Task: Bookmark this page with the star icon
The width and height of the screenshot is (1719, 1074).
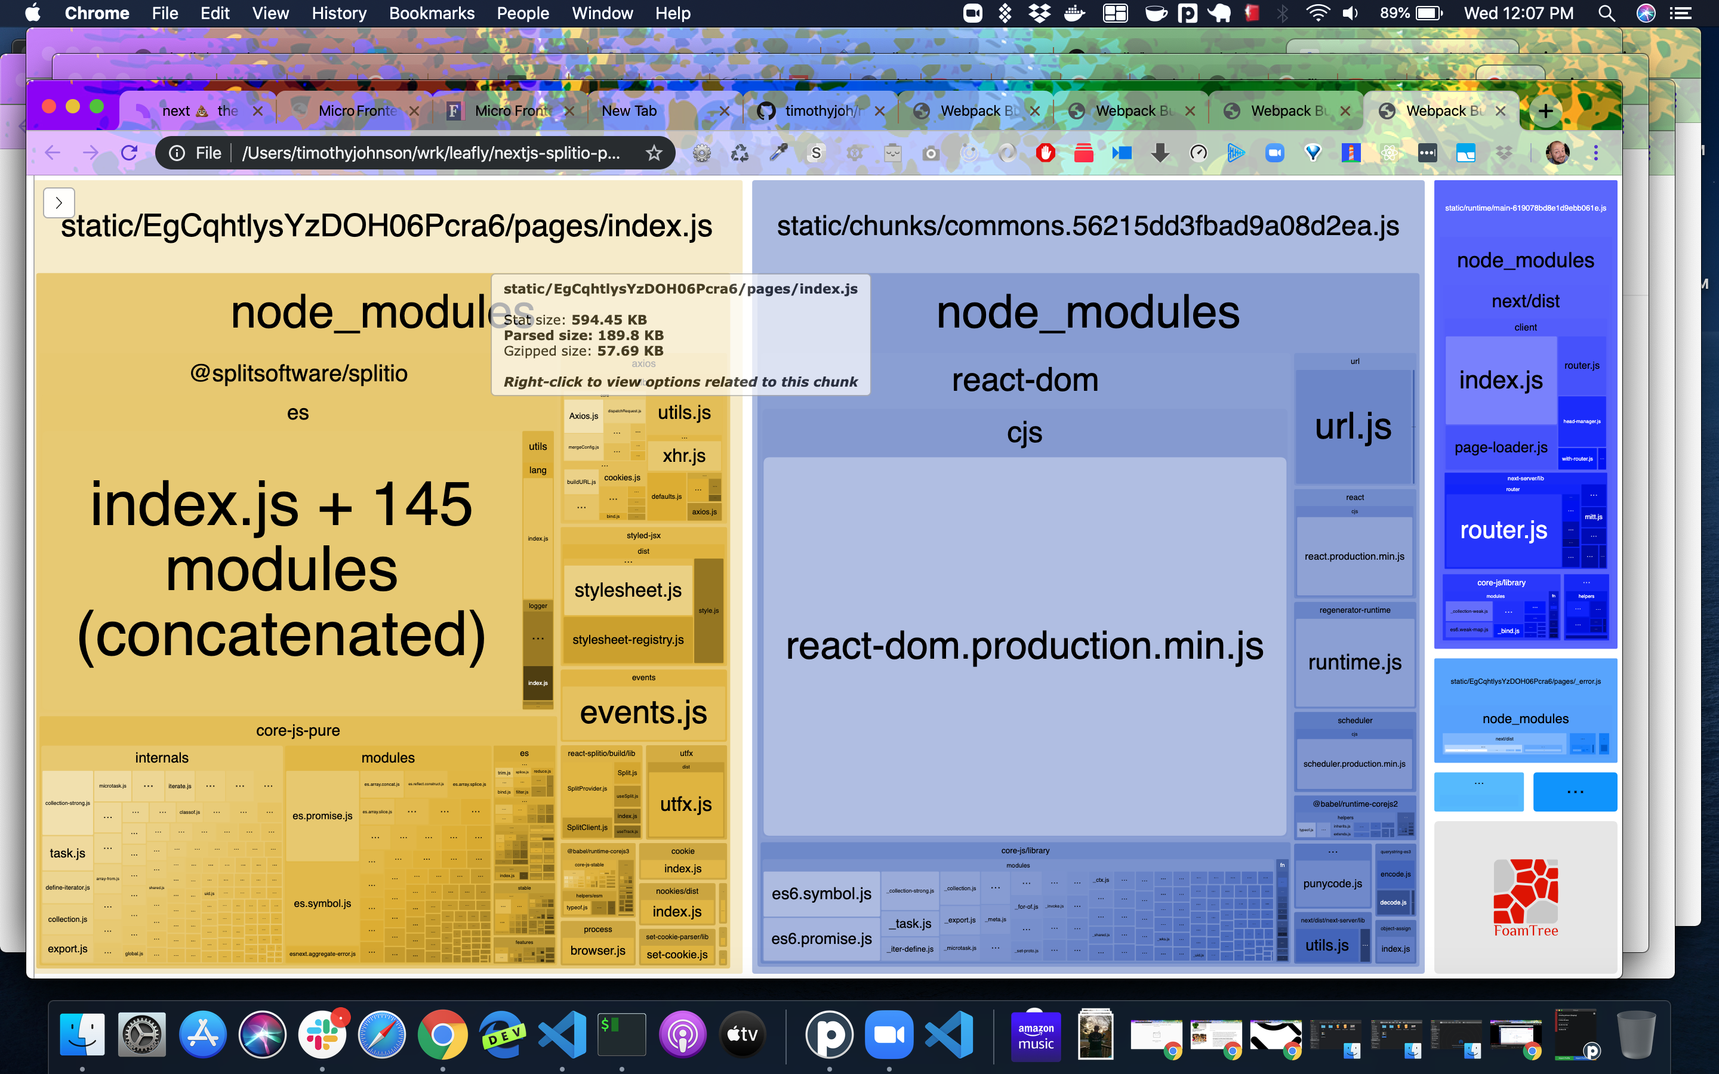Action: tap(654, 153)
